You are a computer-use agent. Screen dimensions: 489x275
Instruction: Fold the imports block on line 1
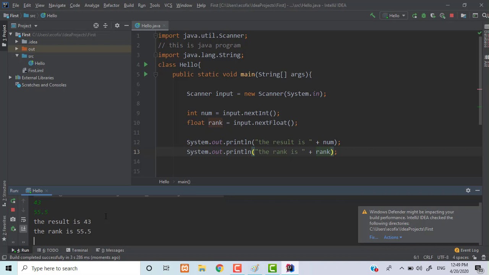156,36
